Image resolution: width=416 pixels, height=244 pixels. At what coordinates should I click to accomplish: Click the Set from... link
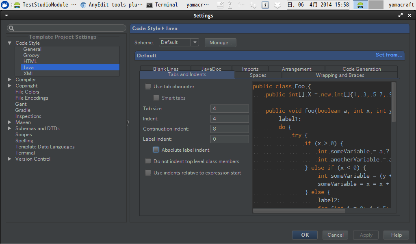pos(389,55)
